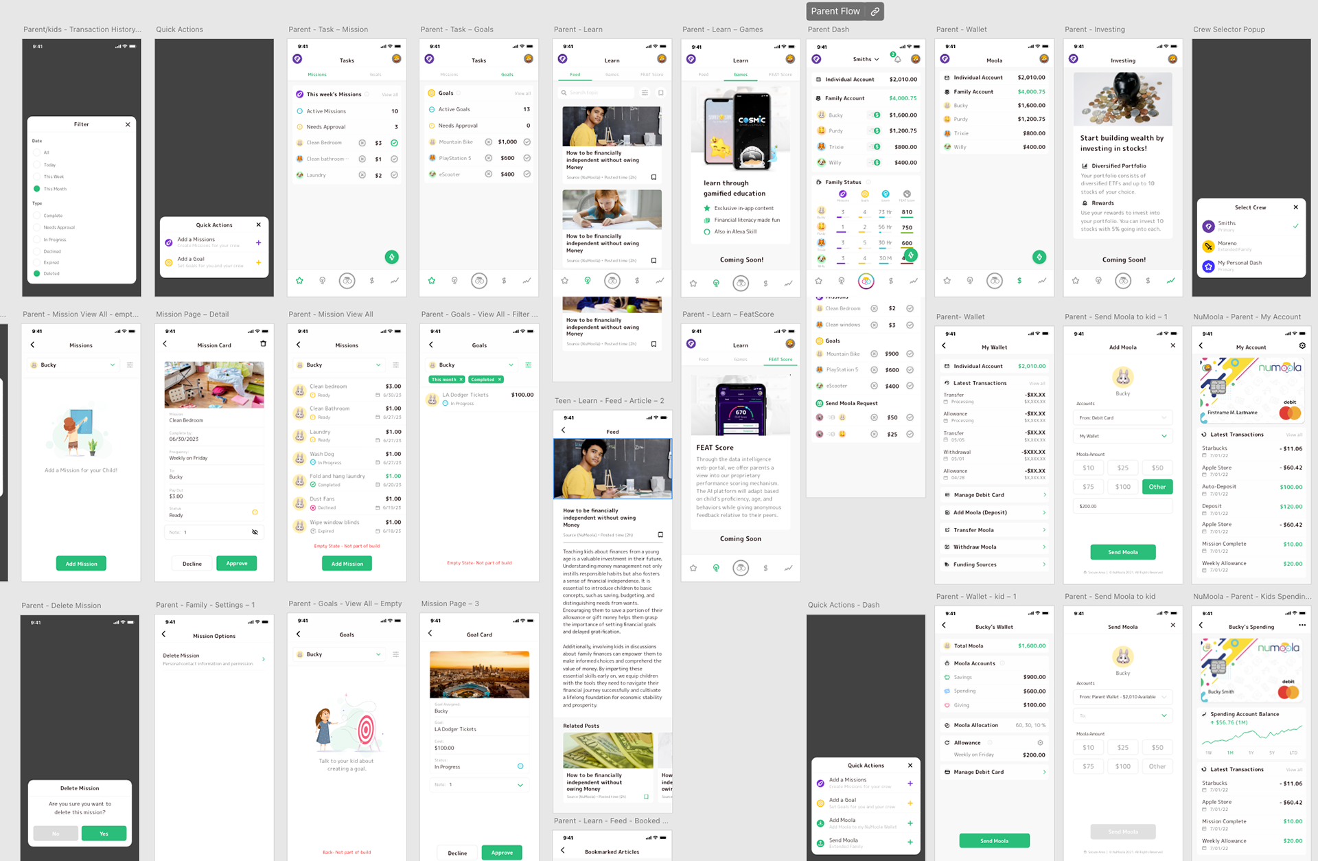This screenshot has width=1318, height=861.
Task: Click the $200.00 amount field in Add Moola
Action: tap(1122, 506)
